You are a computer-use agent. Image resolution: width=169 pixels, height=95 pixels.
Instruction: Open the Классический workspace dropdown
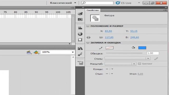63,3
